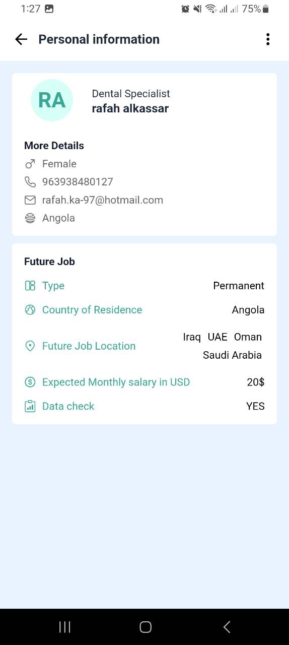The width and height of the screenshot is (289, 645).
Task: Tap the Saudi Arabia location entry
Action: 232,355
